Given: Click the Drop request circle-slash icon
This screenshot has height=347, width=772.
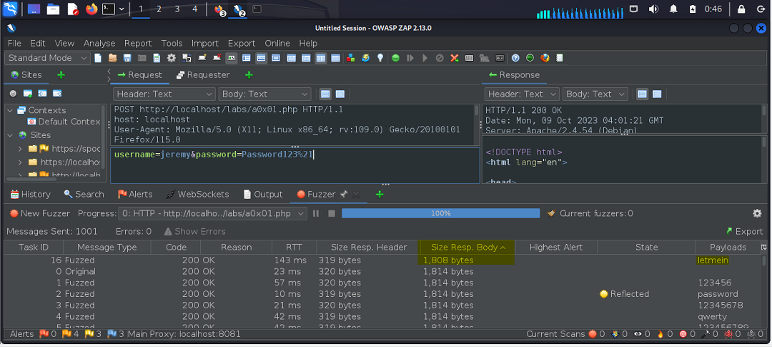Looking at the screenshot, I should 440,58.
